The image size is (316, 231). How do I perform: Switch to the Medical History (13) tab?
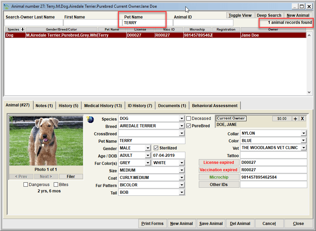(x=103, y=106)
